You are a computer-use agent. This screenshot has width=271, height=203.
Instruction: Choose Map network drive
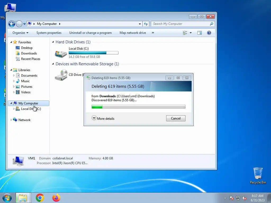coord(133,33)
